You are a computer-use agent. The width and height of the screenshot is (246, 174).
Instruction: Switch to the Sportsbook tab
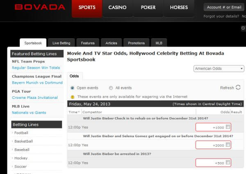coord(33,43)
